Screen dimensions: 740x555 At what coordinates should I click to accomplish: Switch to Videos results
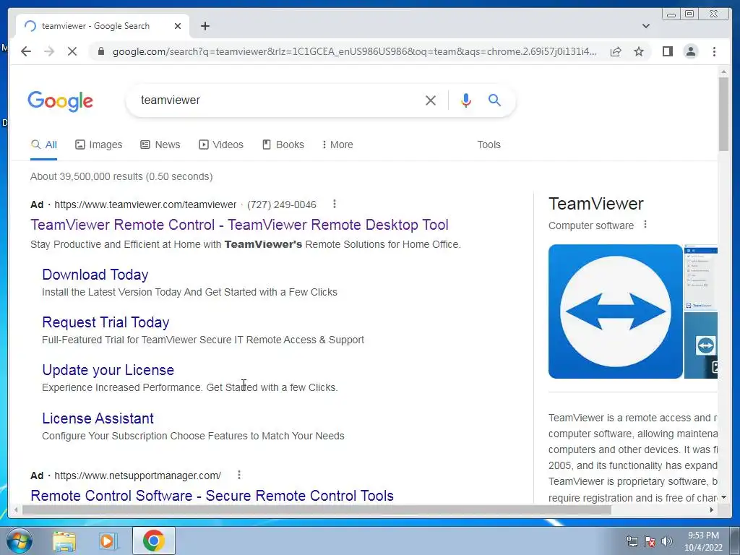click(x=221, y=145)
